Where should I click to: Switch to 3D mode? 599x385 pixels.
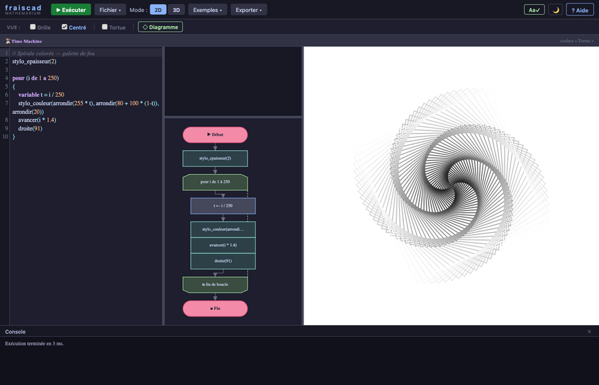(176, 10)
